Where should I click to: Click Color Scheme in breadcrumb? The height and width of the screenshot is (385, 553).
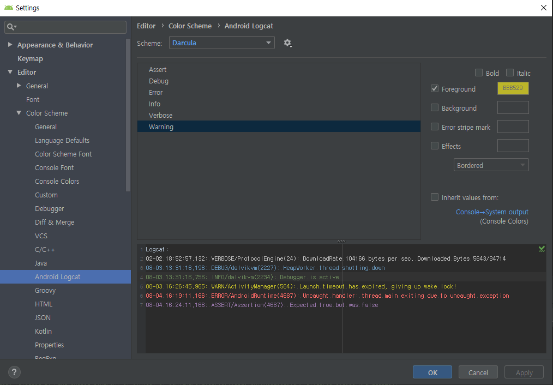[190, 26]
